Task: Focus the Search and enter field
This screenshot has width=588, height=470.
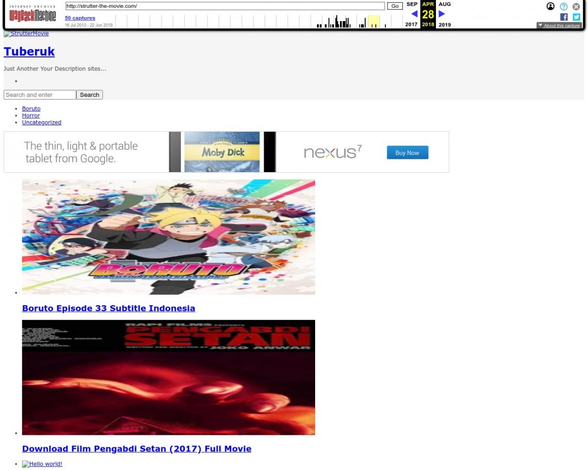Action: coord(40,95)
